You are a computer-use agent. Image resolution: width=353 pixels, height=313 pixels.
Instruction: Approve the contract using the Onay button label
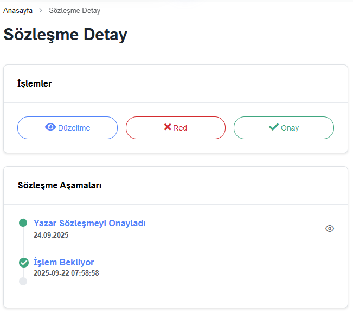click(x=290, y=128)
